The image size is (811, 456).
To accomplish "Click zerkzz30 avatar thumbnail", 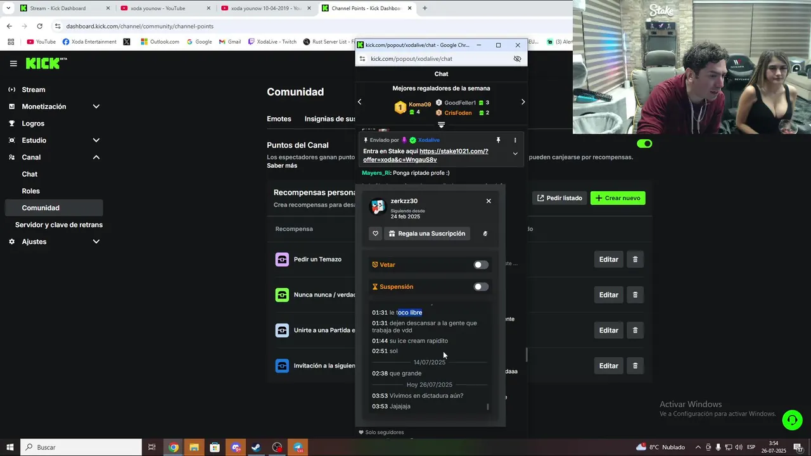I will click(378, 207).
